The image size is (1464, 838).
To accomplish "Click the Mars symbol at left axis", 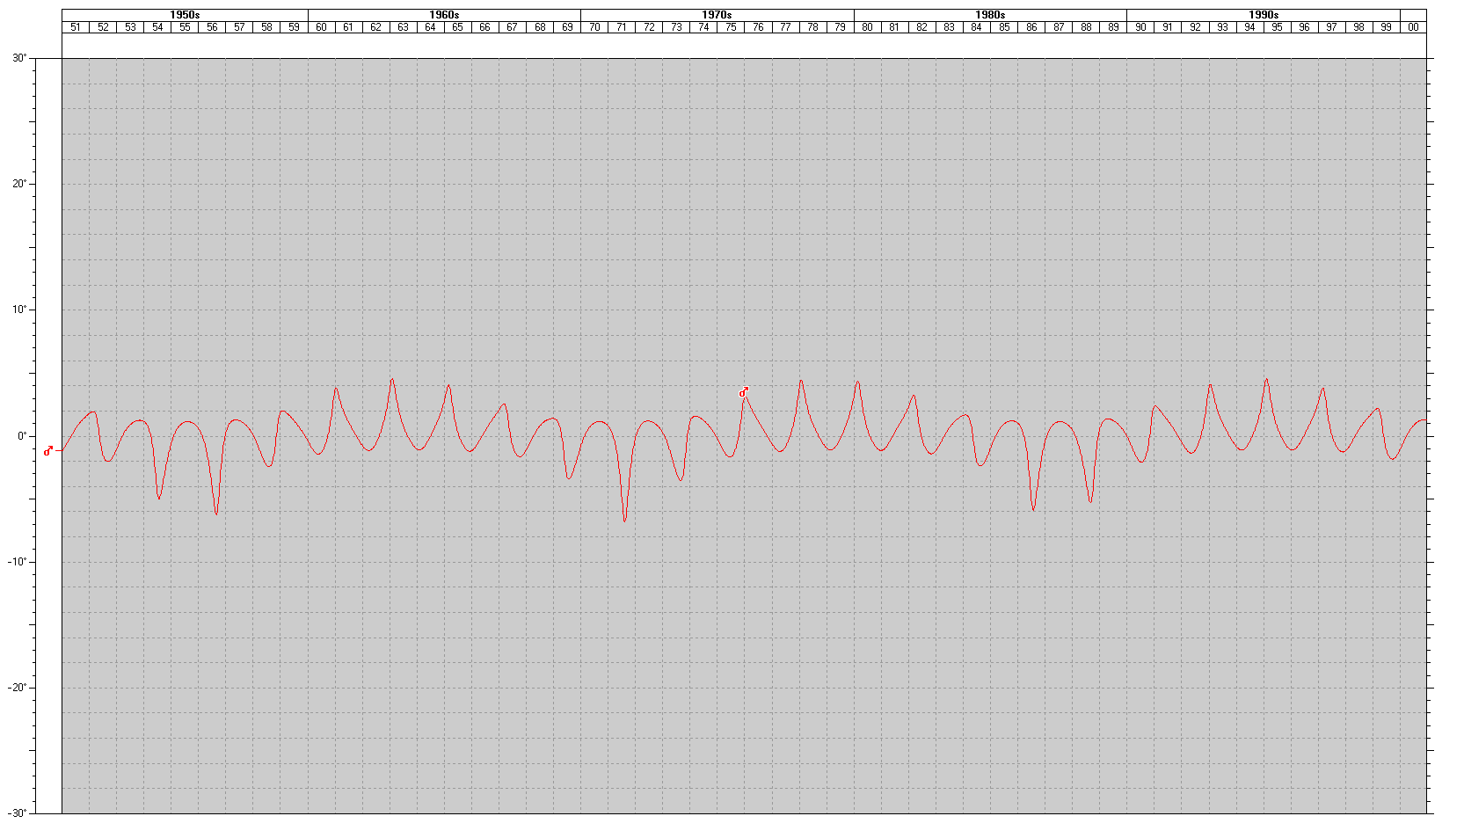I will click(x=48, y=451).
